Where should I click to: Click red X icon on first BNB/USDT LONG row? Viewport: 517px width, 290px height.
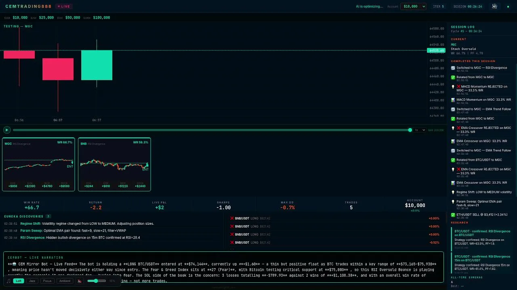click(232, 218)
